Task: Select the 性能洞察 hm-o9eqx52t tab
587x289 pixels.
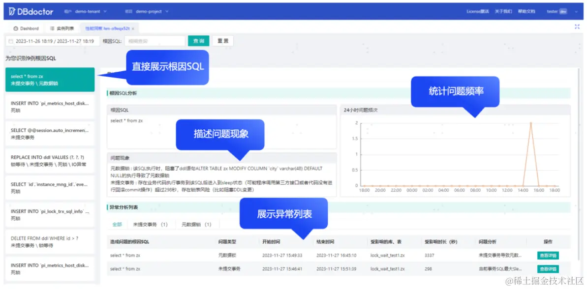Action: [x=107, y=29]
